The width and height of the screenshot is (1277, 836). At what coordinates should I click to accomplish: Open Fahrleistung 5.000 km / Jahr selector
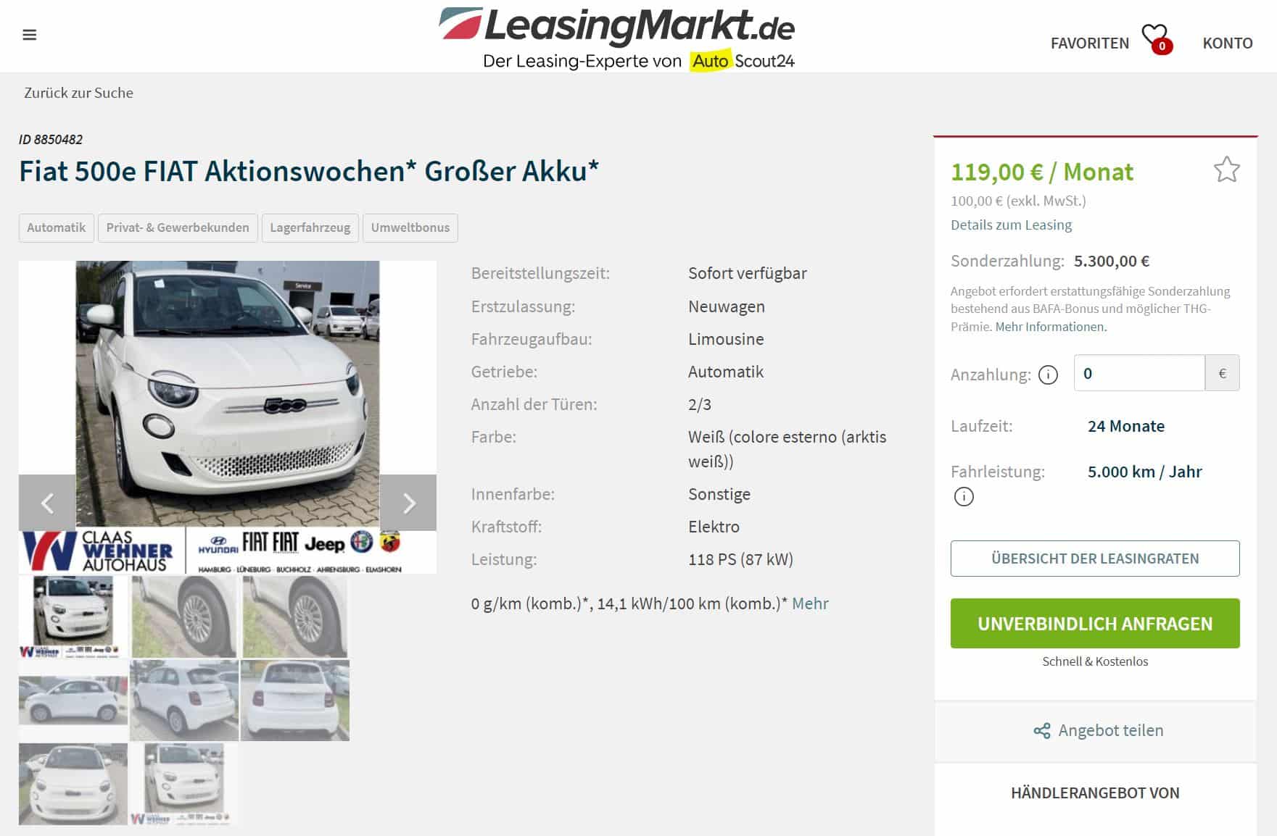coord(1144,472)
